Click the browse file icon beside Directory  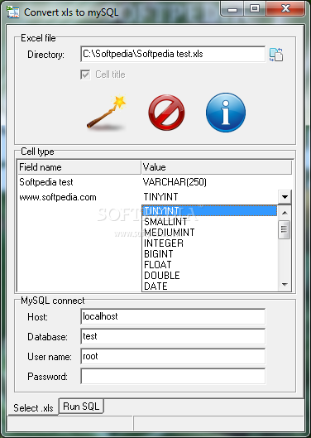click(276, 55)
